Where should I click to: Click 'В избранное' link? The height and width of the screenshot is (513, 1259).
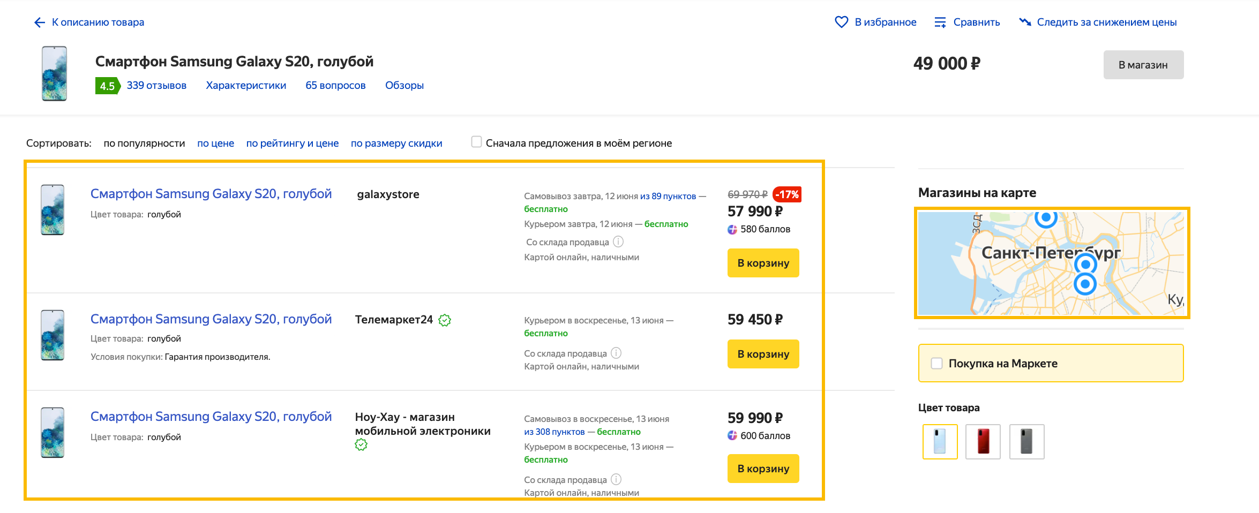click(x=886, y=22)
